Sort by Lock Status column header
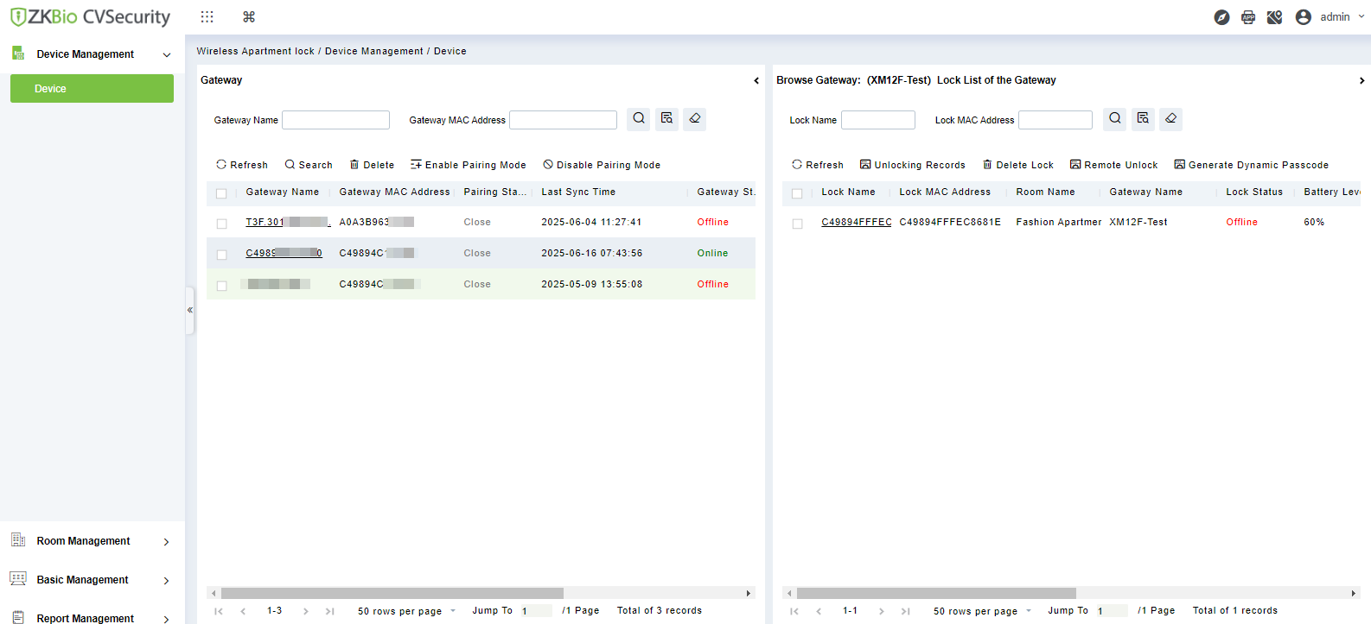The height and width of the screenshot is (624, 1371). [x=1254, y=192]
